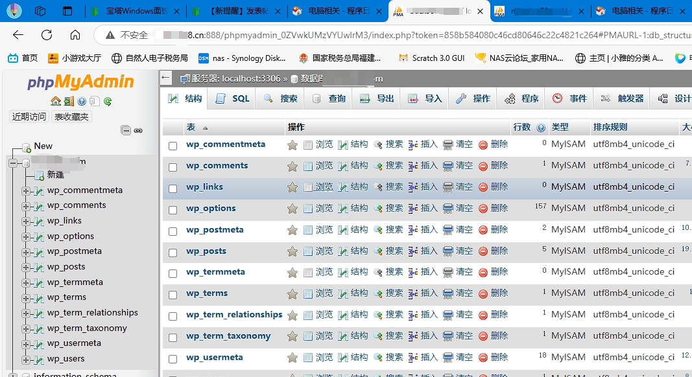Favorite star for wp_posts table
Image resolution: width=692 pixels, height=377 pixels.
(292, 251)
